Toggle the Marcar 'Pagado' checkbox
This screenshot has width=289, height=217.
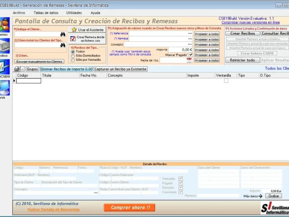click(x=191, y=55)
